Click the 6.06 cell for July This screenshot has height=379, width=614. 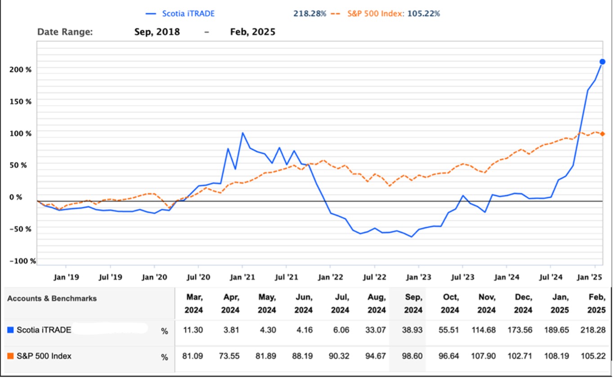[x=342, y=330]
